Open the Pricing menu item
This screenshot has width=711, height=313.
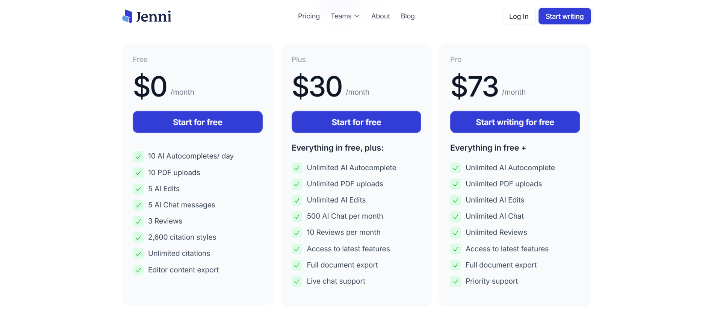(309, 16)
